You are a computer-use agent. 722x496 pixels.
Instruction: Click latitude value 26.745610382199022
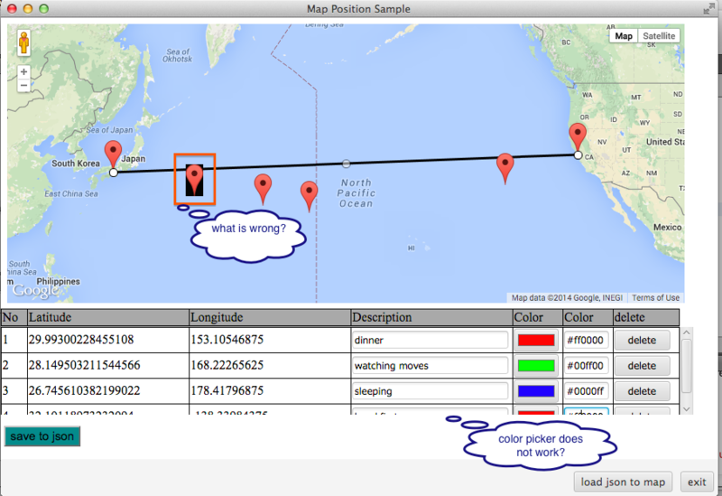click(x=84, y=391)
